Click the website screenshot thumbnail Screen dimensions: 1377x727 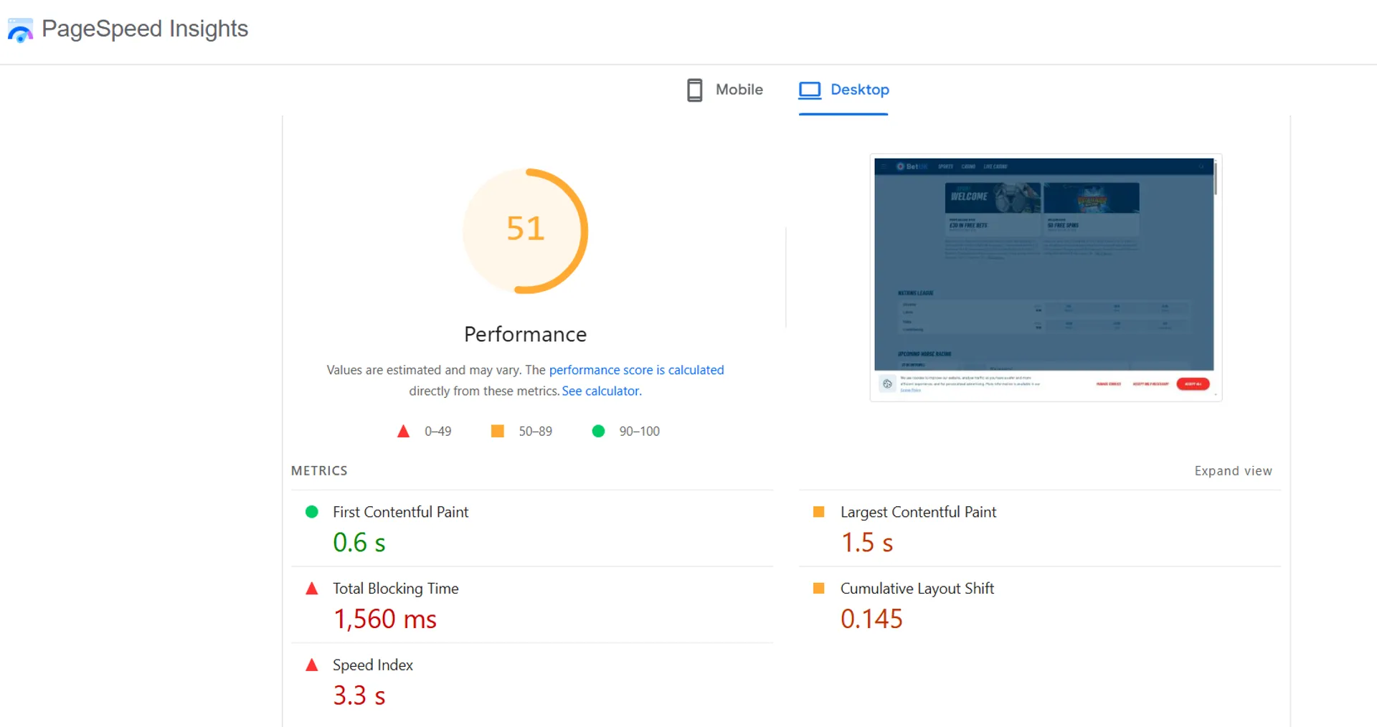coord(1045,277)
